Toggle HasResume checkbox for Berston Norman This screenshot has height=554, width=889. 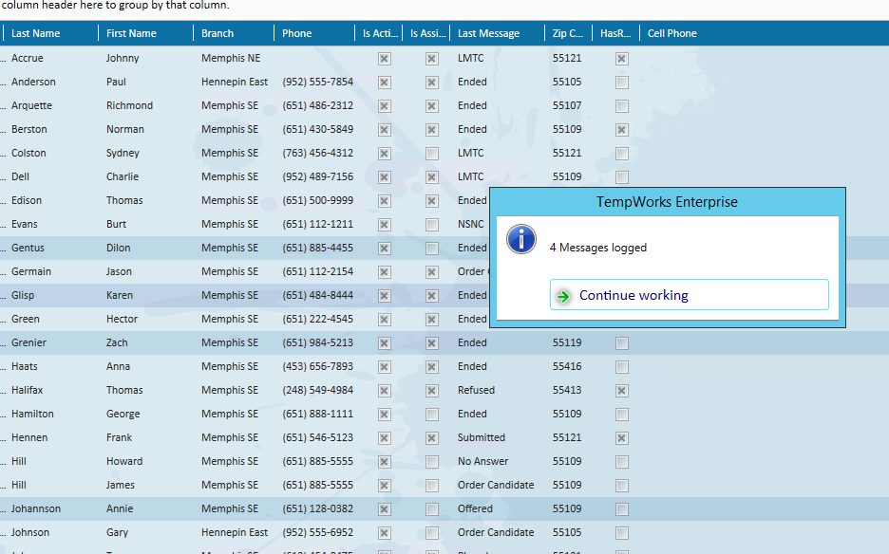tap(622, 130)
